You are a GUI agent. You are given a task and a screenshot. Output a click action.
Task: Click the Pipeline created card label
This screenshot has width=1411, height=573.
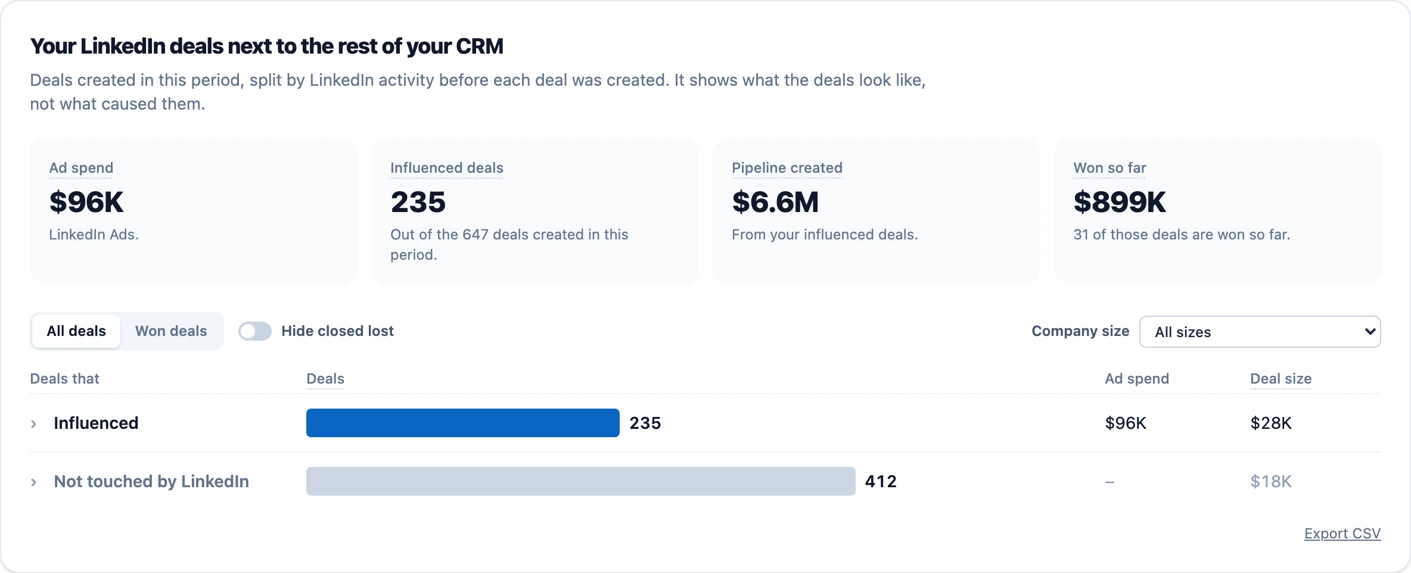coord(787,168)
